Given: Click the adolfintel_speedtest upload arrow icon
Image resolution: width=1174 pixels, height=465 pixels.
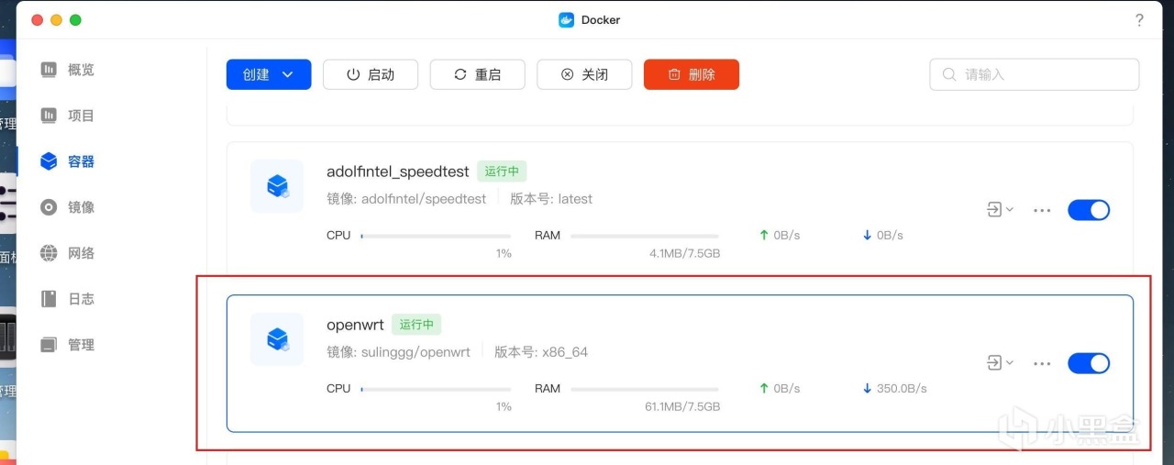Looking at the screenshot, I should click(x=763, y=235).
